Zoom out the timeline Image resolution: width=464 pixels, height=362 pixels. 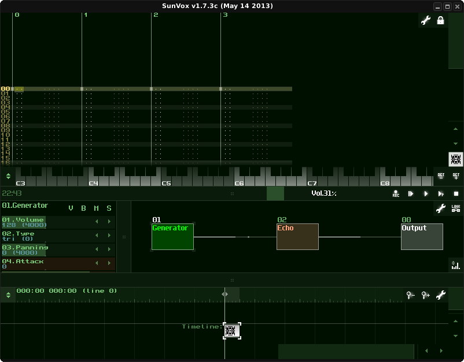pos(410,295)
